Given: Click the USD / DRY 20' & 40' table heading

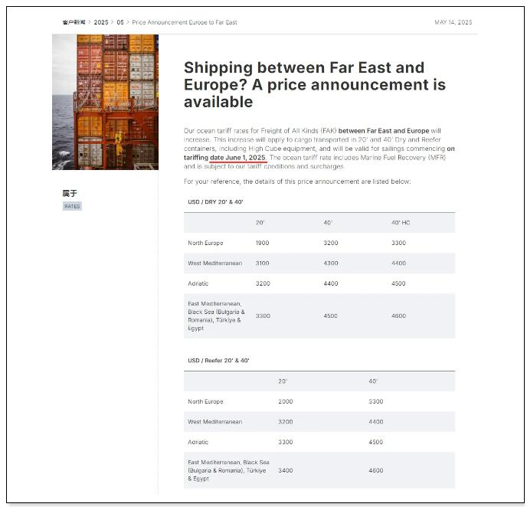Looking at the screenshot, I should click(x=215, y=202).
